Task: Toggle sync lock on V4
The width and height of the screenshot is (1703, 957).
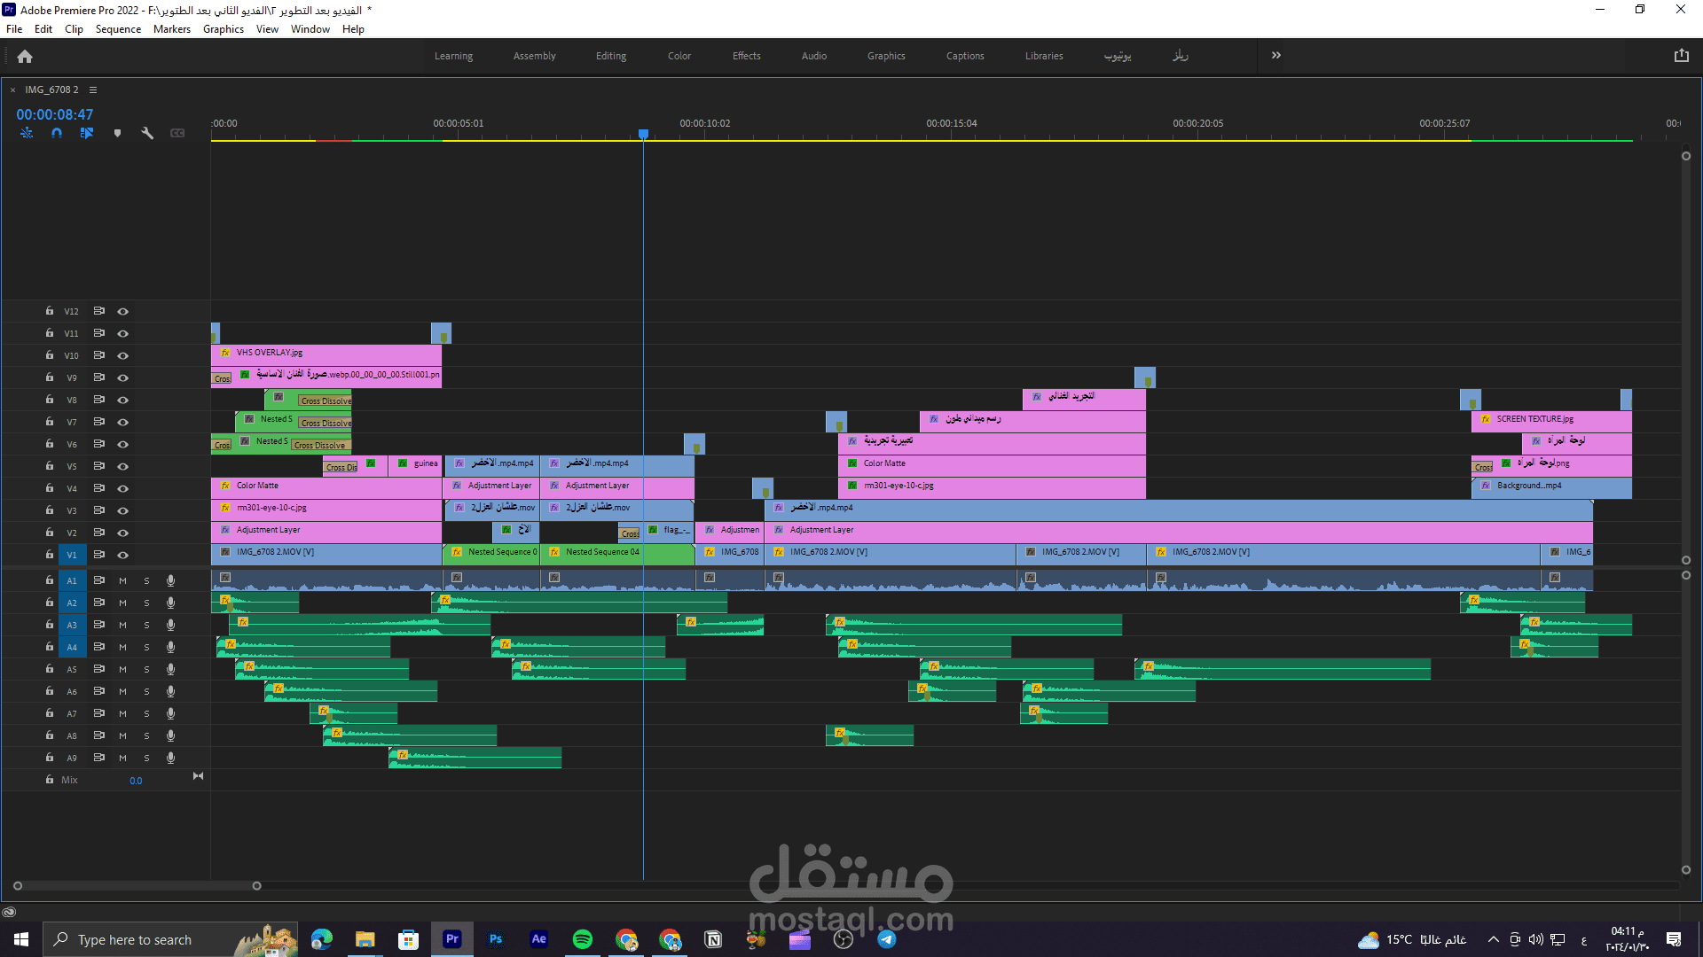Action: pos(99,488)
